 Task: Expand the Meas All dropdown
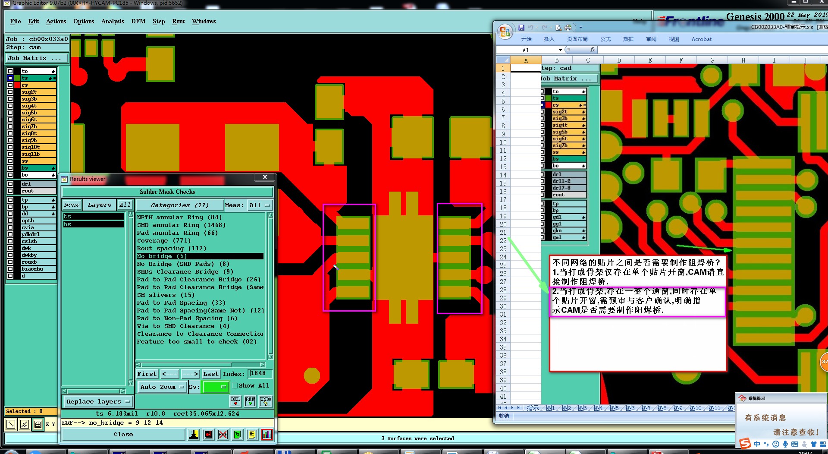tap(260, 205)
